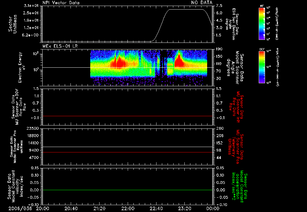Click the "NO DATA" label
This screenshot has width=307, height=212.
point(202,2)
